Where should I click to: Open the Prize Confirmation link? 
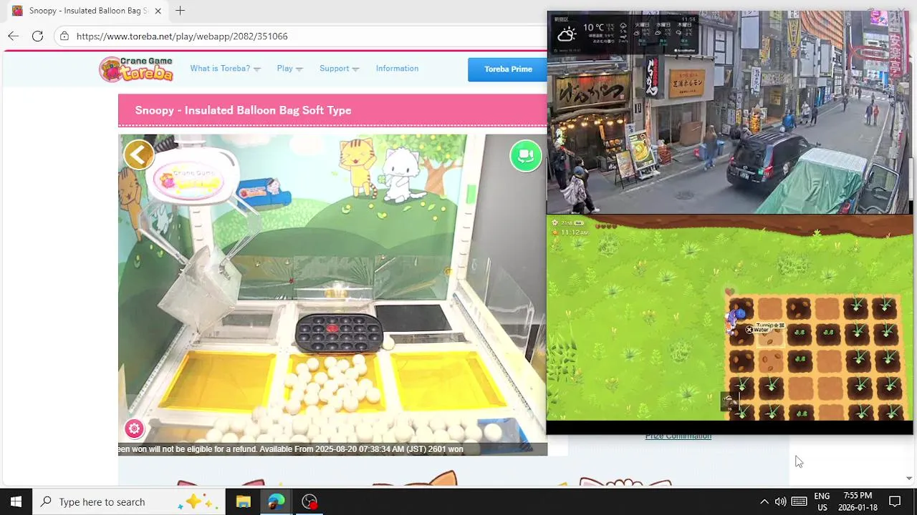(x=678, y=436)
